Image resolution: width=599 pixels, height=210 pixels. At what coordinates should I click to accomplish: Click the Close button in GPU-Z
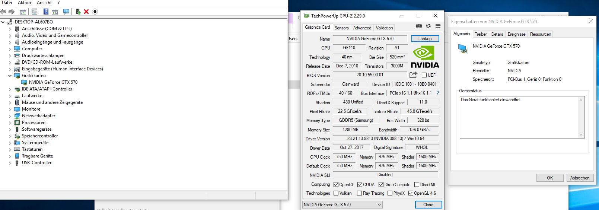point(428,205)
